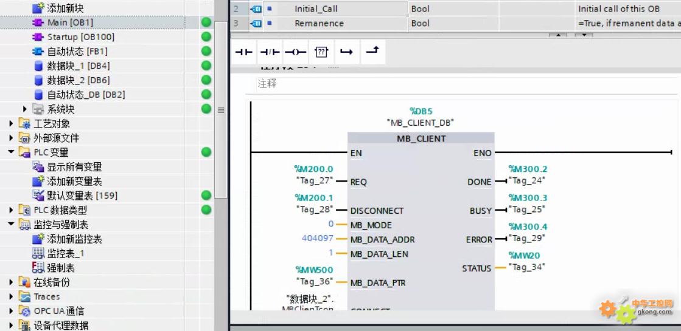Expand the 工艺对象 node
Viewport: 681px width, 331px height.
[x=12, y=124]
